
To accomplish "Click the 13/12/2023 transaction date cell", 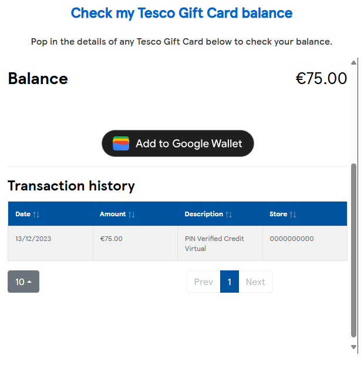I will tap(50, 243).
